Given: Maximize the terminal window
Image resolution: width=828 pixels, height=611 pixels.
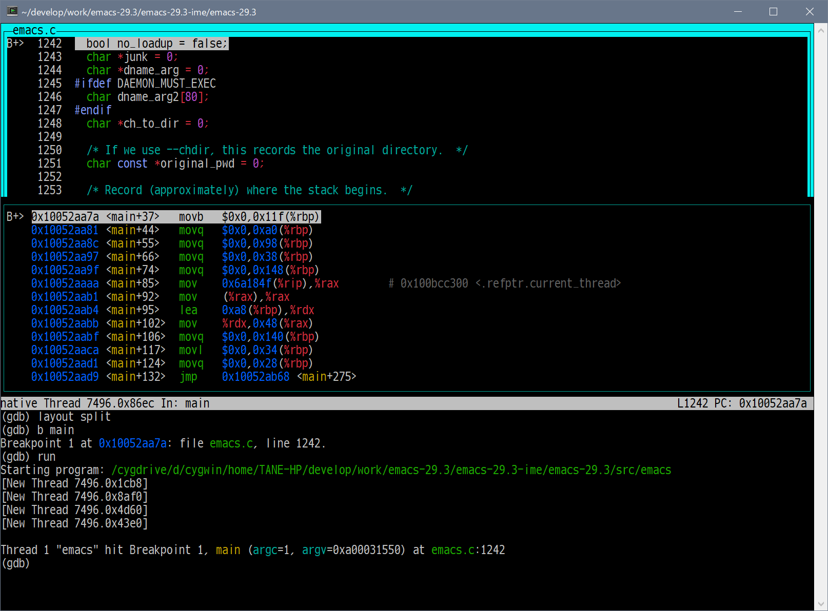Looking at the screenshot, I should tap(774, 11).
